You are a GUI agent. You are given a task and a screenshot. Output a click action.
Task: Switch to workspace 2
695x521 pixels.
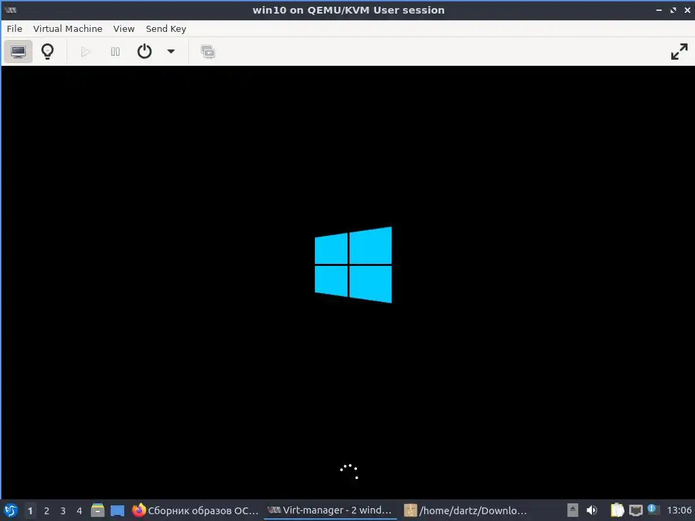pyautogui.click(x=47, y=511)
